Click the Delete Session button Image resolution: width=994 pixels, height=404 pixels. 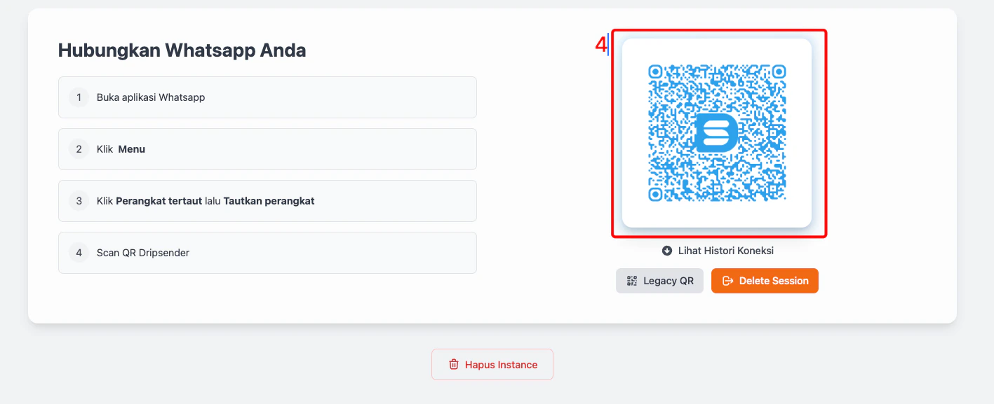(x=765, y=280)
